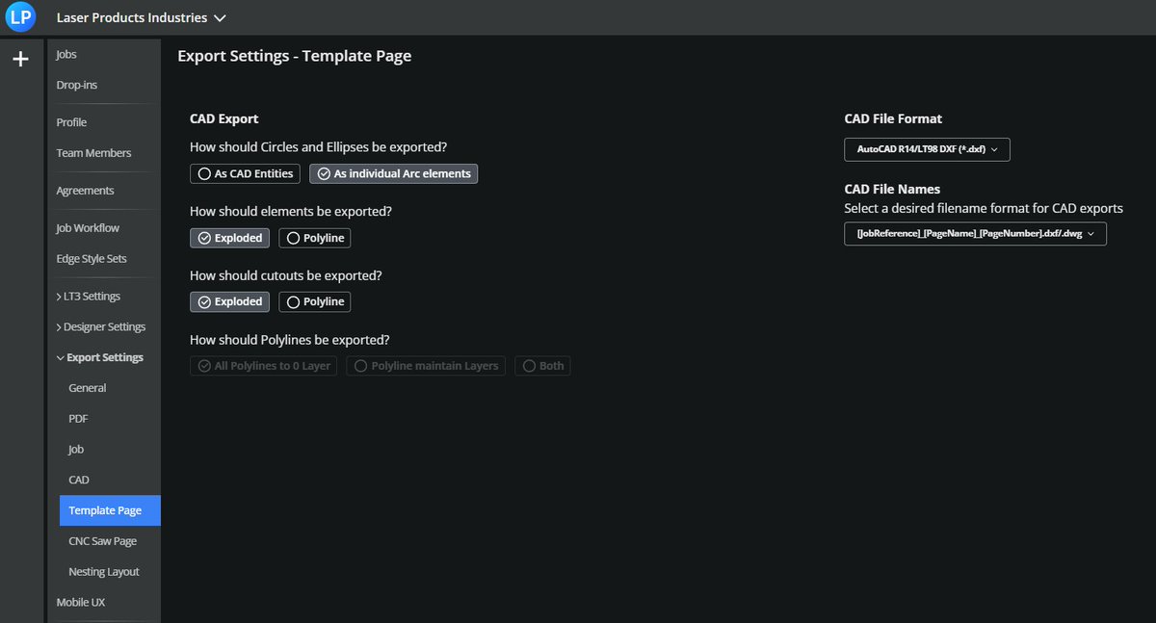Select 'As CAD Entities' for circles and ellipses
Viewport: 1156px width, 623px height.
pos(246,174)
